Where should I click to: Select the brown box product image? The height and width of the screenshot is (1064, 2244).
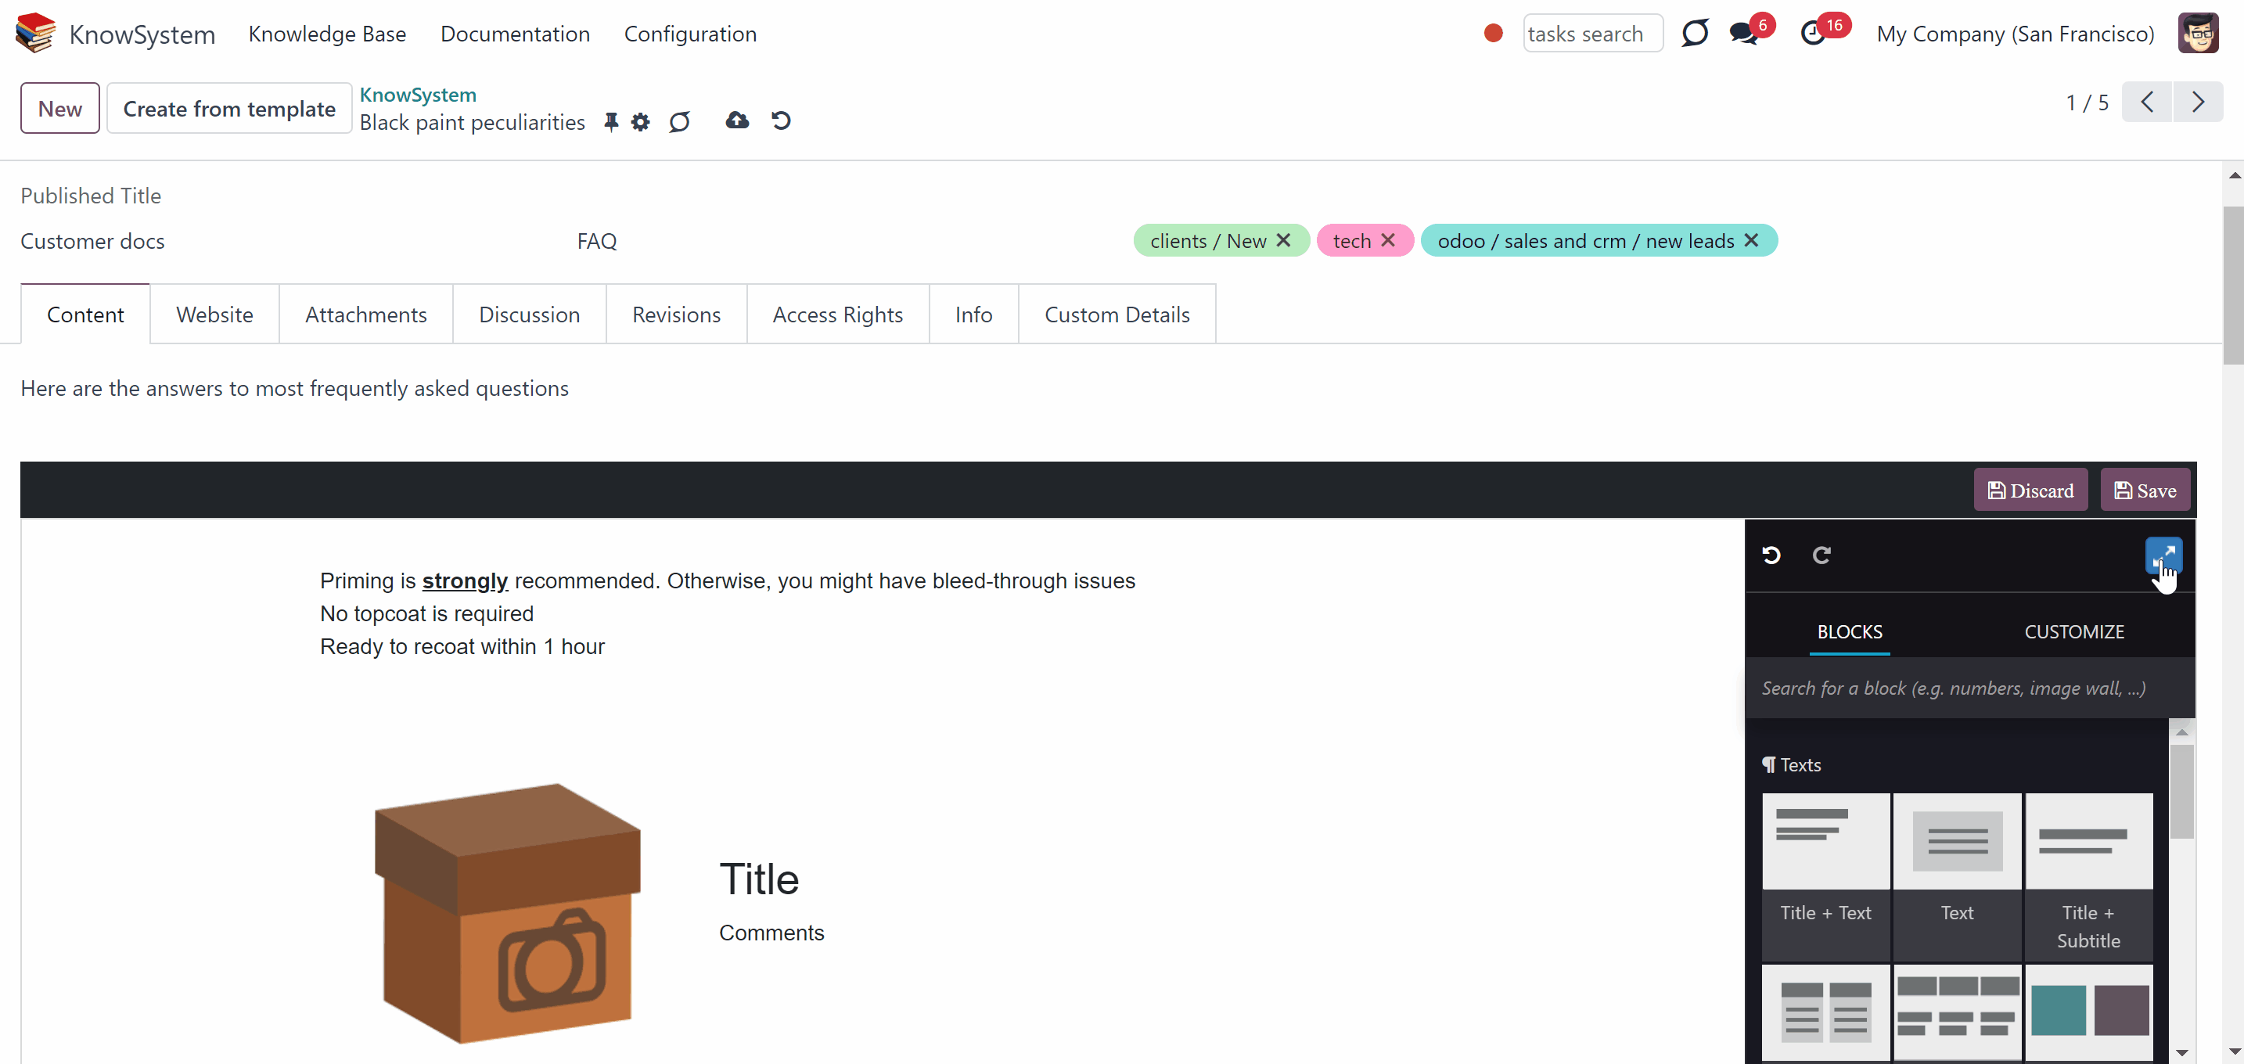click(508, 912)
